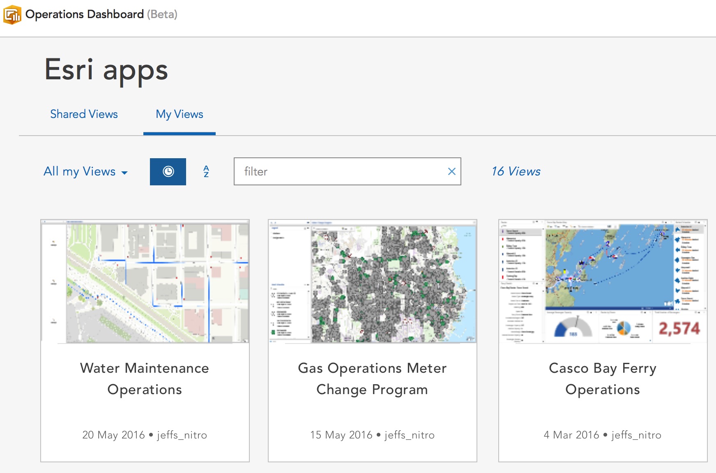Sort views alphabetically with A-Z icon

[206, 172]
